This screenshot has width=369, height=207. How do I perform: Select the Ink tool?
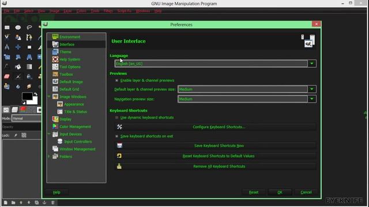pos(29,76)
